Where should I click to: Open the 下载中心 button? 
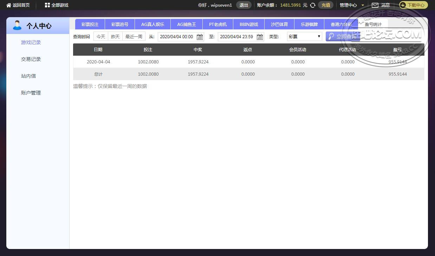pos(413,5)
